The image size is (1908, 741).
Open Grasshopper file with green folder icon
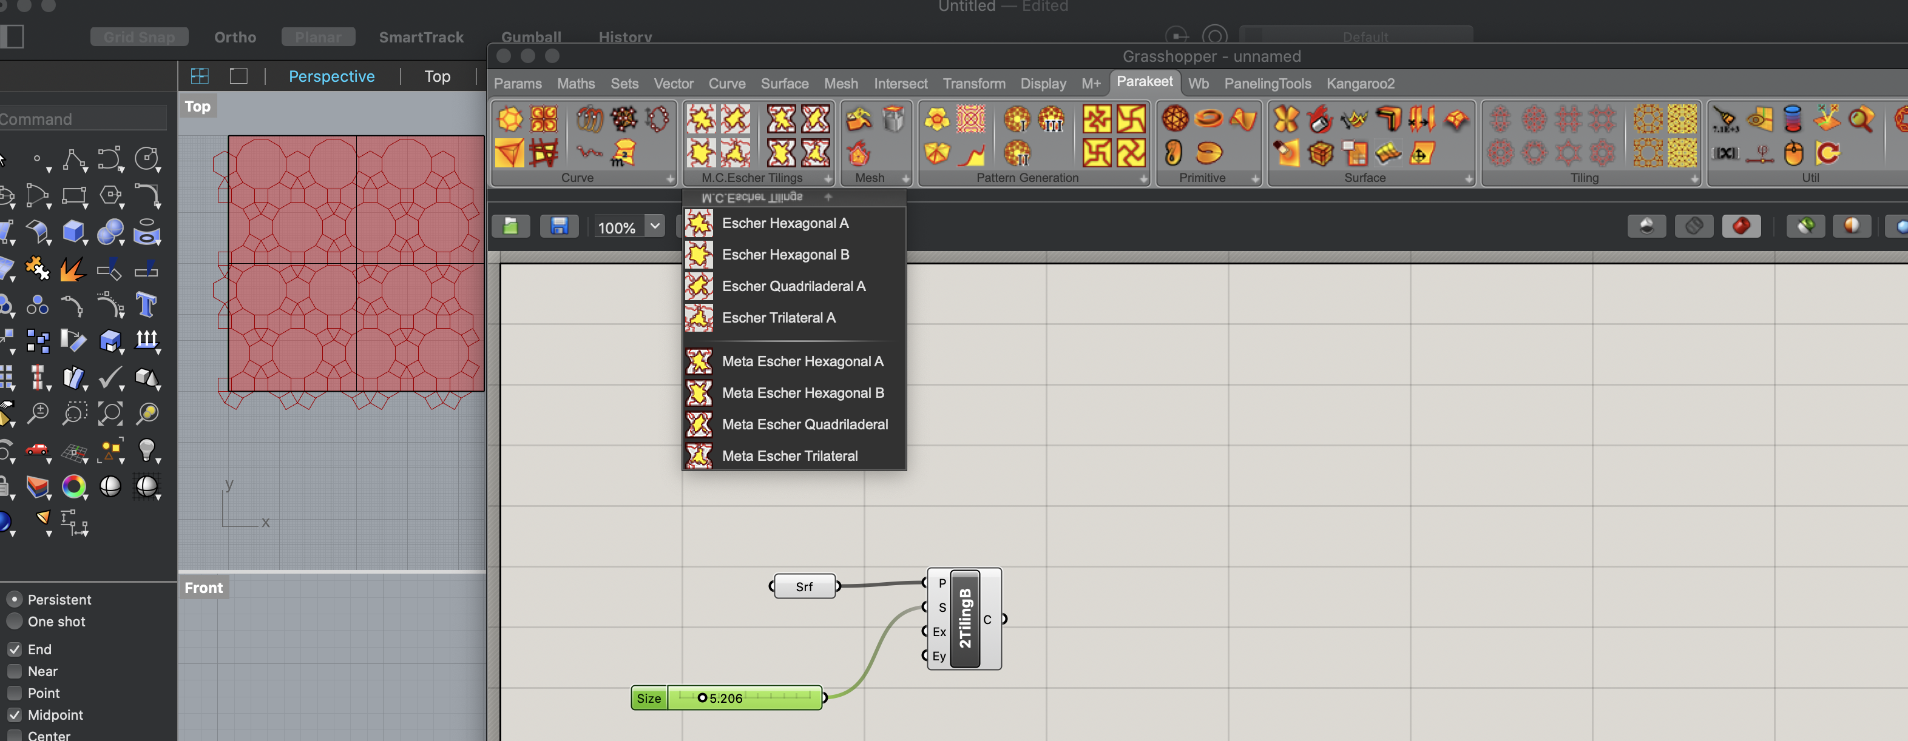(510, 226)
